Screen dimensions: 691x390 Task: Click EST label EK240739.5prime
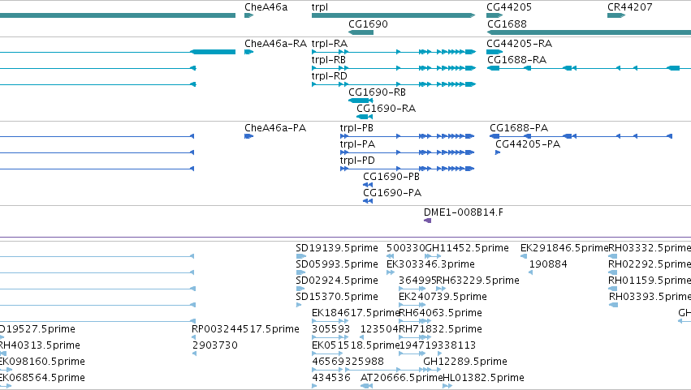click(x=443, y=297)
